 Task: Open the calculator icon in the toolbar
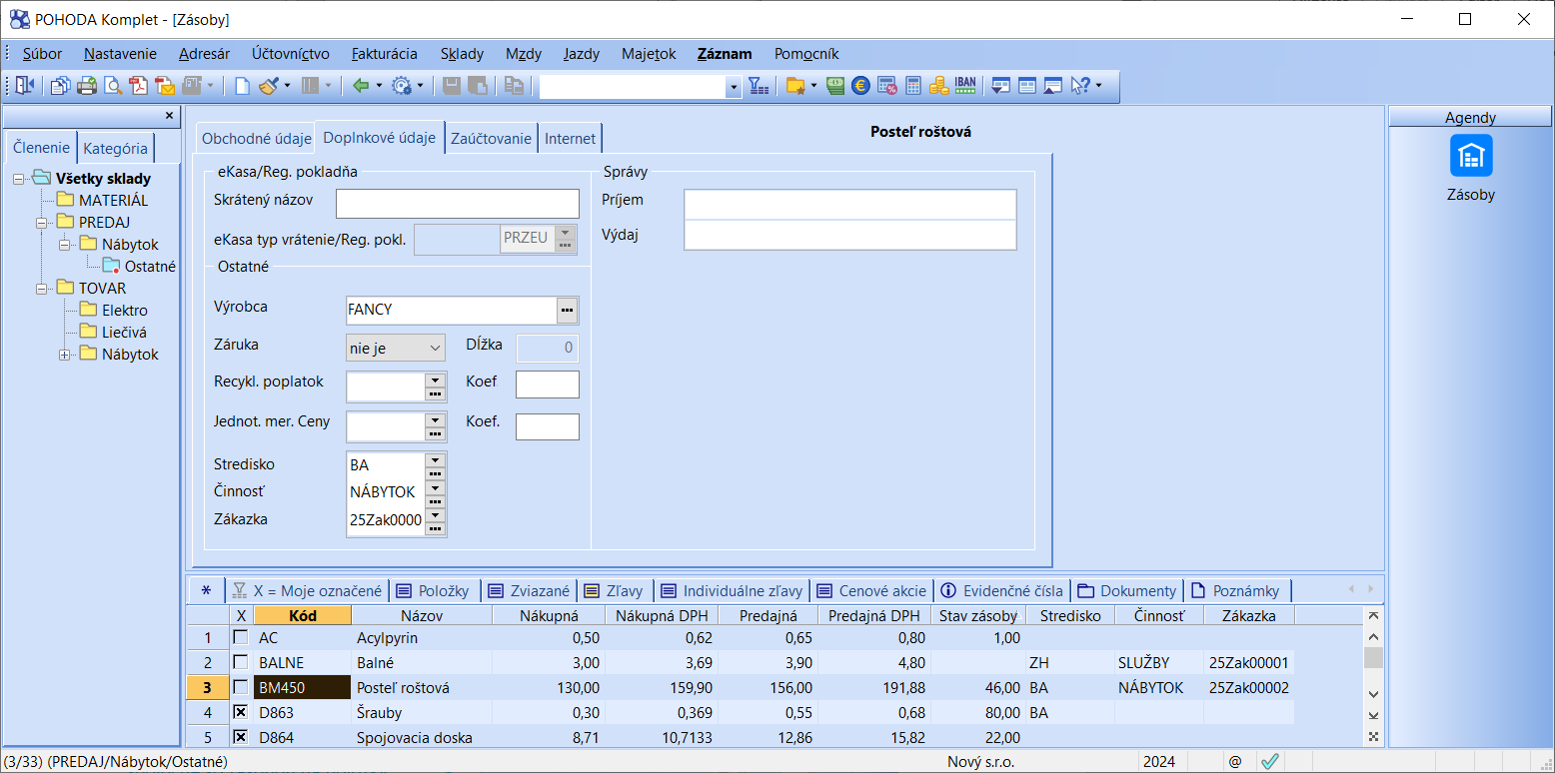pos(912,86)
